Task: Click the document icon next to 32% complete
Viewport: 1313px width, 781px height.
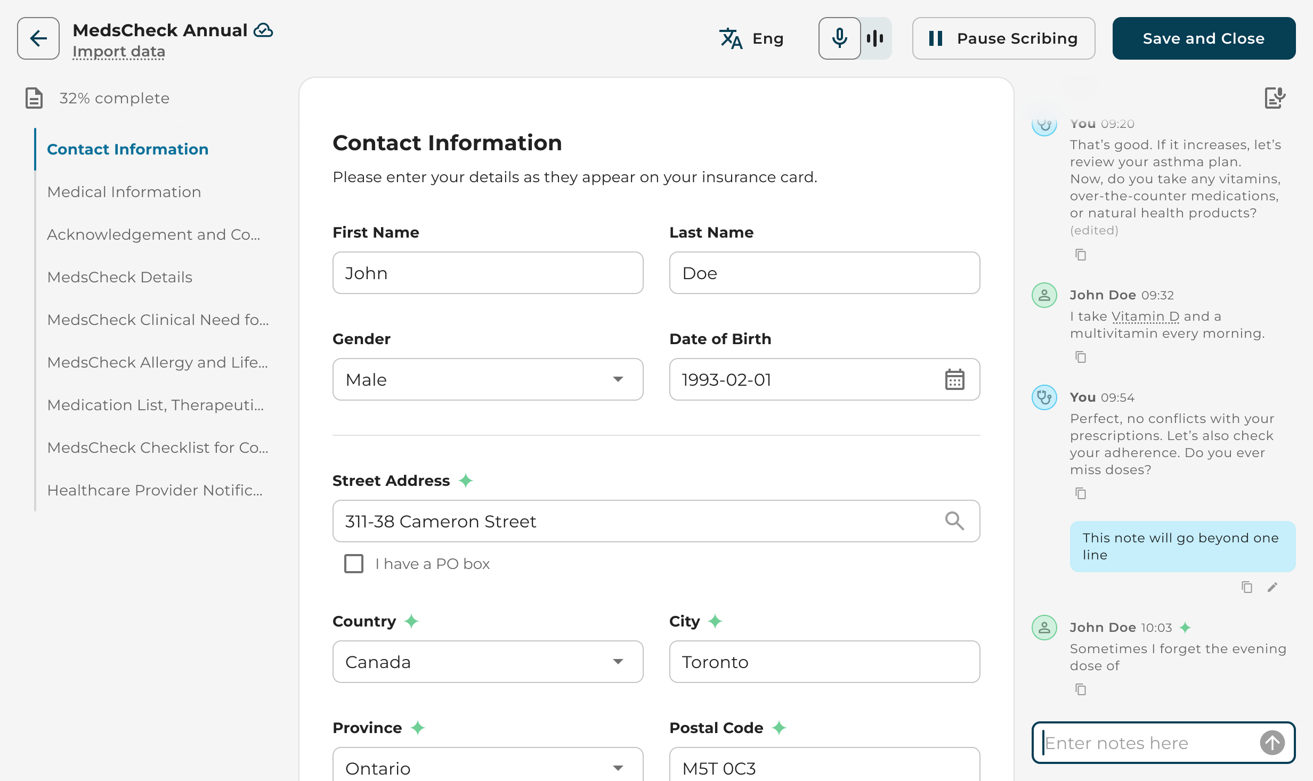Action: (34, 98)
